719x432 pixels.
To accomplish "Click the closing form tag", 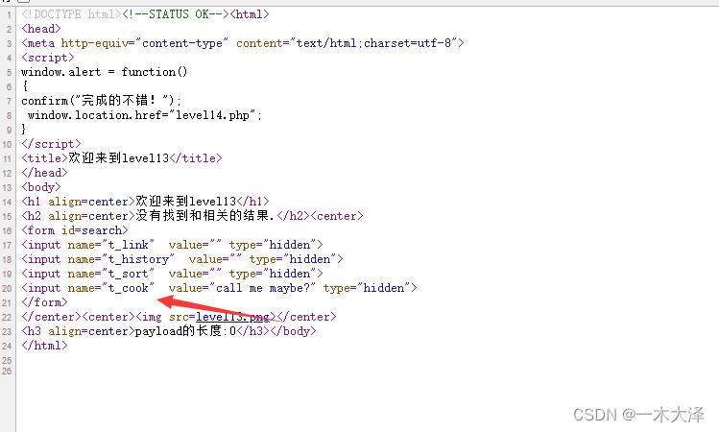I will [44, 302].
